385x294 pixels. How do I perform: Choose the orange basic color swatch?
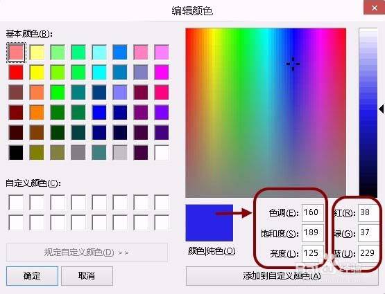pos(37,112)
